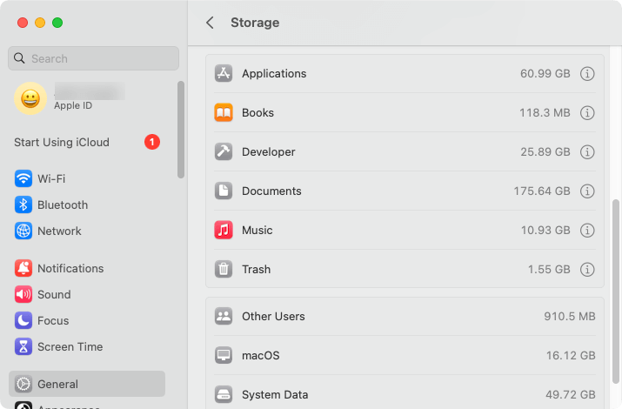
Task: View Music storage info
Action: [x=587, y=230]
